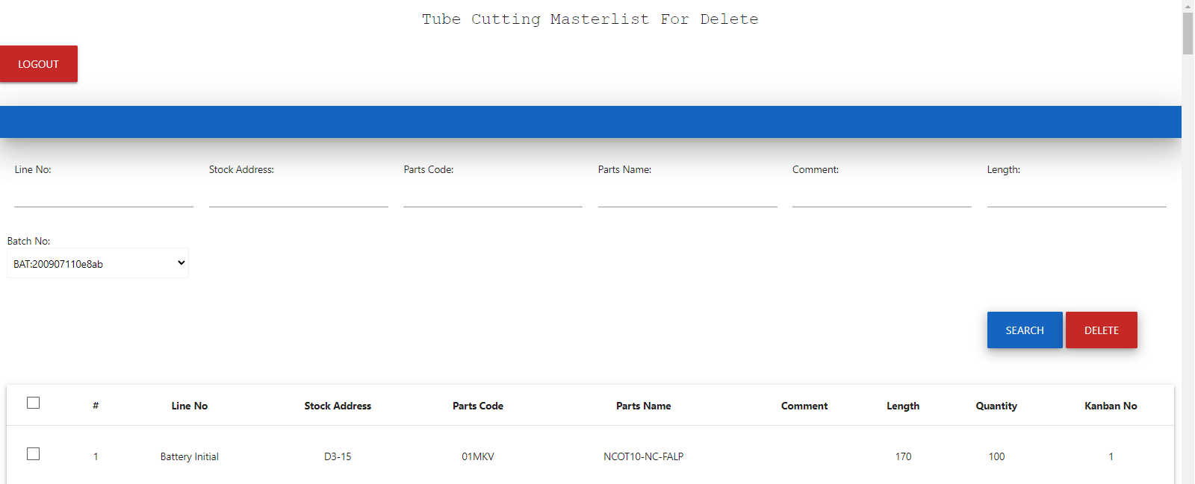
Task: Focus the Line No input field
Action: pyautogui.click(x=104, y=195)
